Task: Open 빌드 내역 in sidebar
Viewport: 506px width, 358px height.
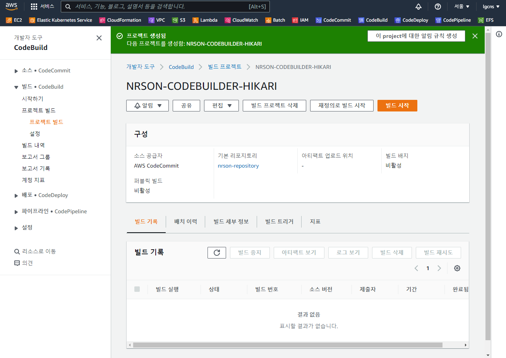Action: (33, 145)
